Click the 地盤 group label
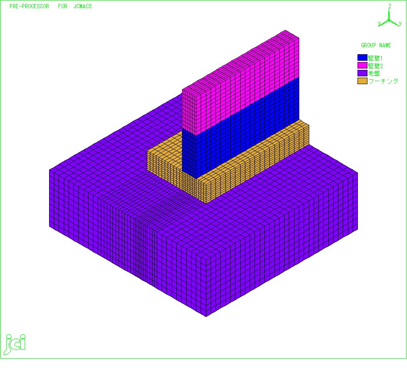 tap(374, 73)
